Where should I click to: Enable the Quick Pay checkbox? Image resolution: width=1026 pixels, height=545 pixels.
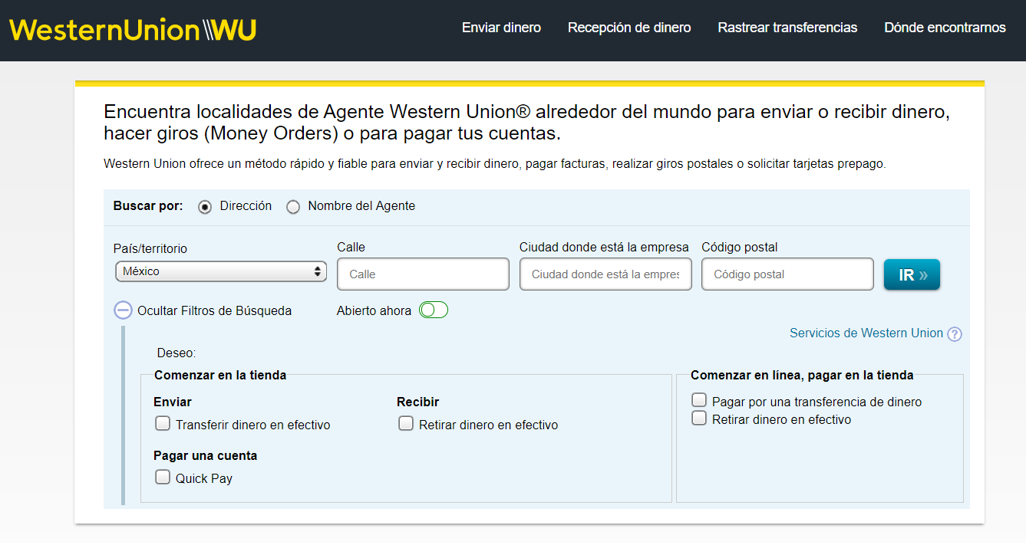click(162, 476)
